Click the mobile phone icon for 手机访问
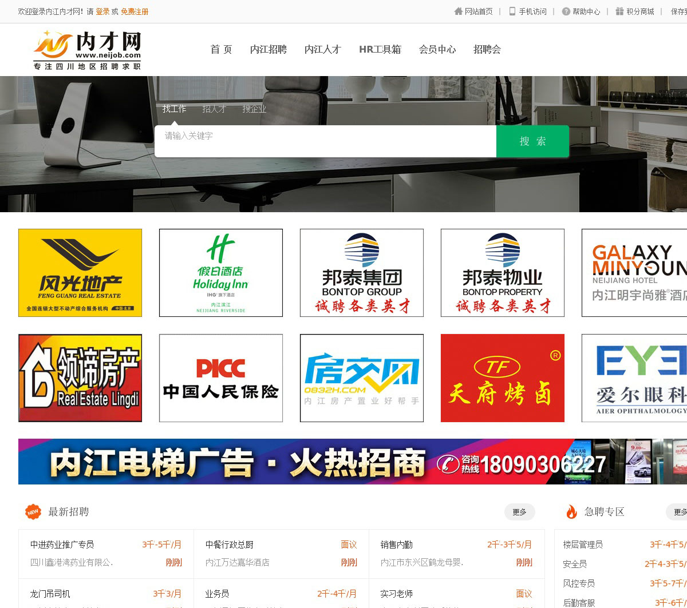The image size is (687, 608). 512,11
